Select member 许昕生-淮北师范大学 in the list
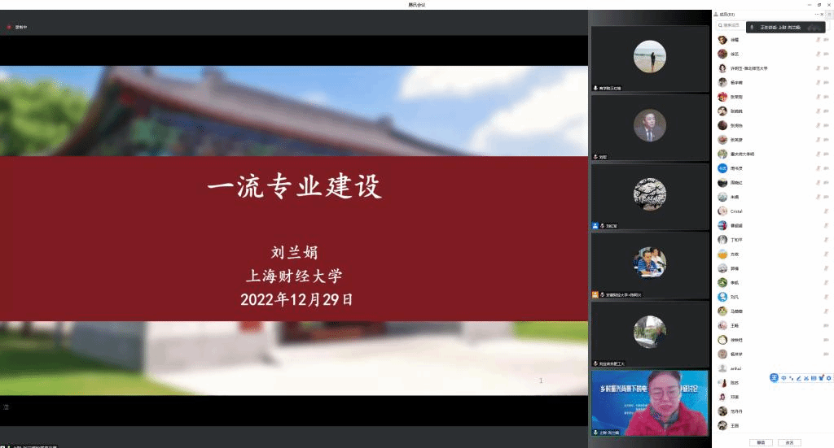The width and height of the screenshot is (834, 448). click(x=748, y=68)
